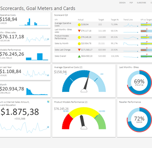Click the Sales by Month trend sparkline
Screen dimensions: 152x148
point(131,44)
